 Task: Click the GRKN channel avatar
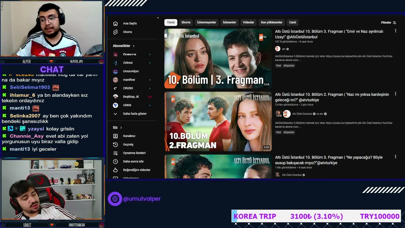[115, 105]
